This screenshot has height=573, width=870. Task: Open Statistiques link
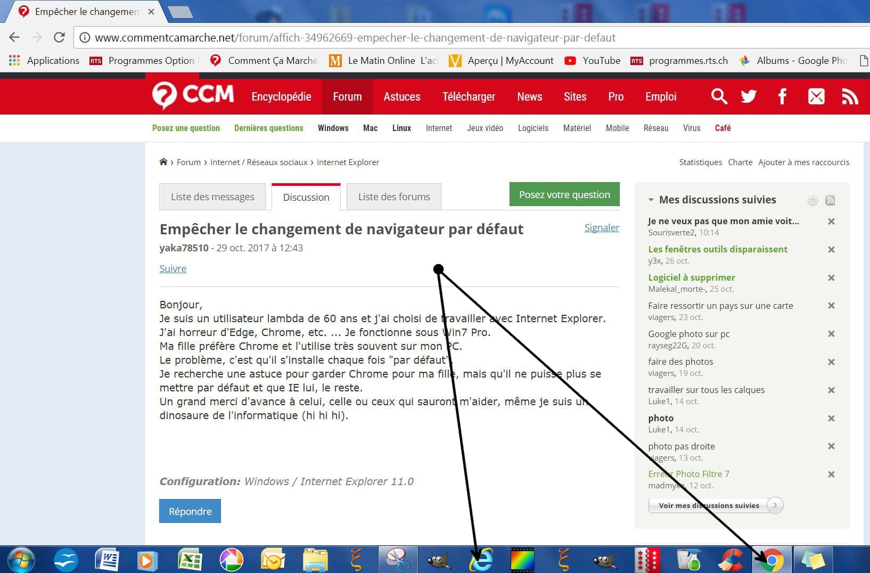[701, 162]
